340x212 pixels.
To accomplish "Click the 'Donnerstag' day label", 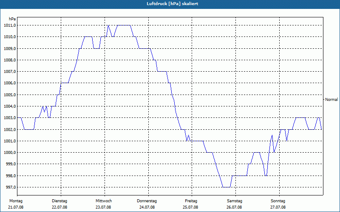I will click(x=147, y=201).
